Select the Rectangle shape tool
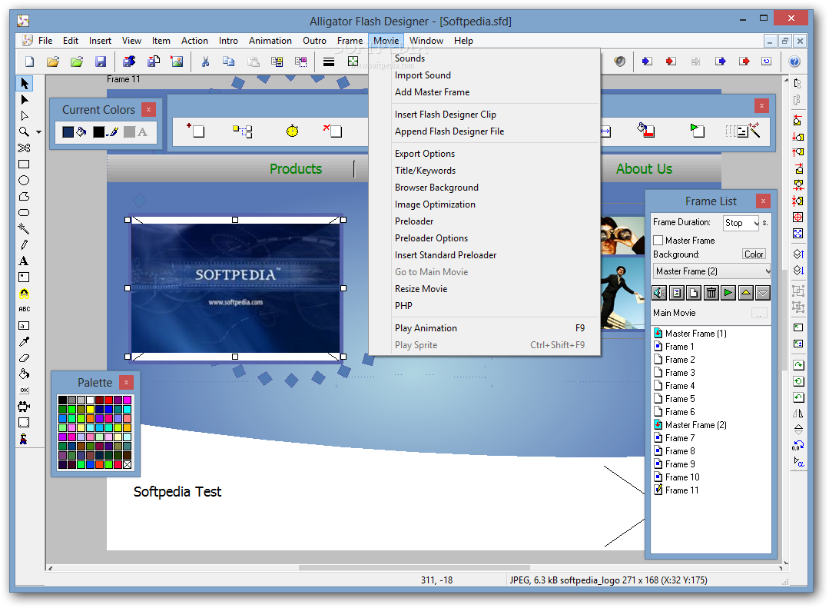The height and width of the screenshot is (608, 829). (24, 164)
